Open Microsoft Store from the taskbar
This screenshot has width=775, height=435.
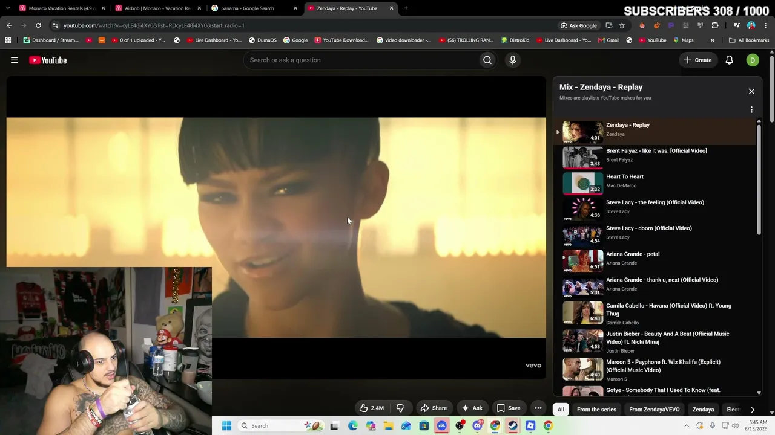(x=424, y=426)
